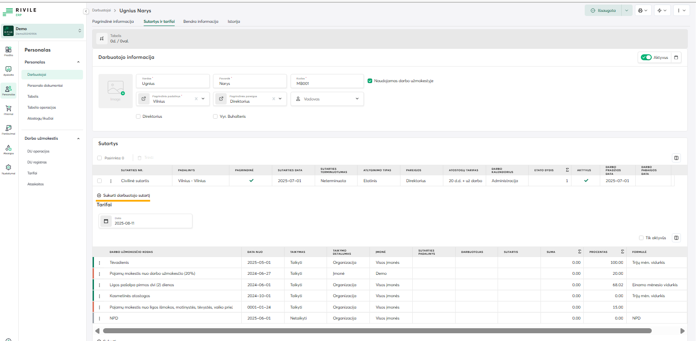Open the Pirkimai shopping cart sidebar icon
Screen dimensions: 696x341
click(8, 110)
